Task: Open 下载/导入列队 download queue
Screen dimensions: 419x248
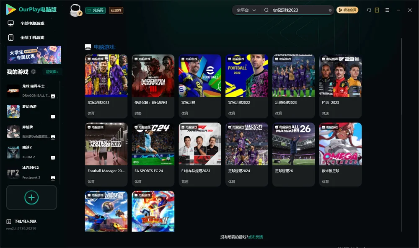Action: [21, 221]
